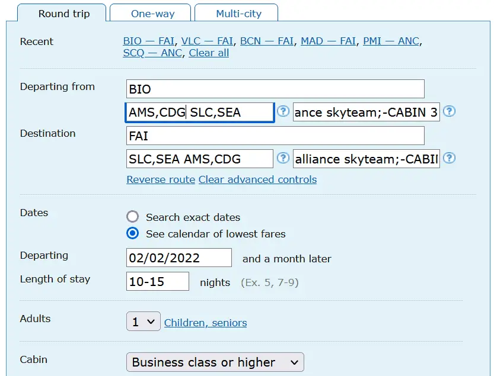Load the recent VLC — FAI search
This screenshot has height=376, width=494.
207,41
